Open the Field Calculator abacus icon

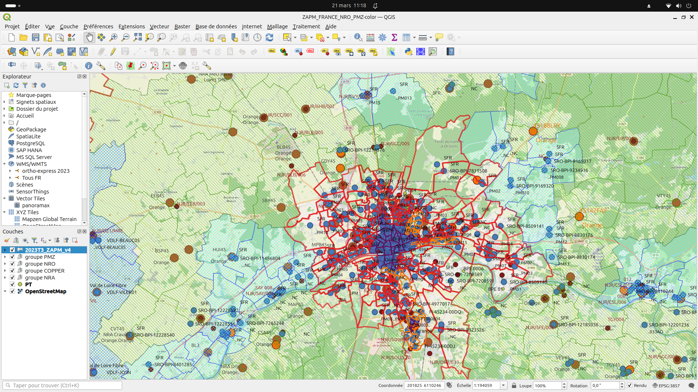370,37
